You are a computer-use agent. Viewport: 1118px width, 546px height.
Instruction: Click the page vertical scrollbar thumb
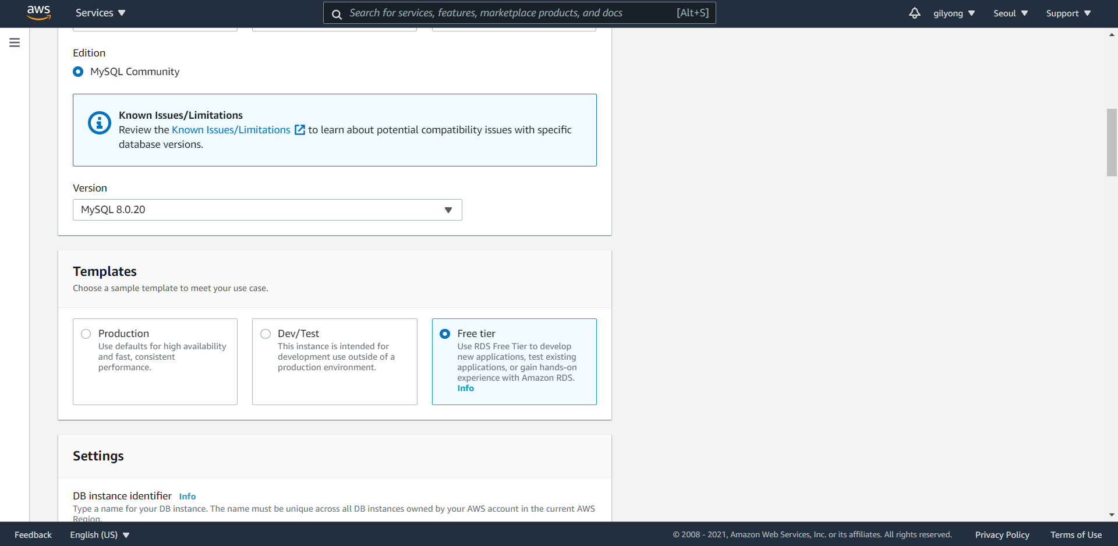[1112, 143]
